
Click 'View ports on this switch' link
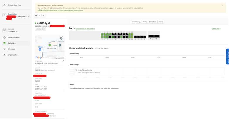click(x=85, y=29)
